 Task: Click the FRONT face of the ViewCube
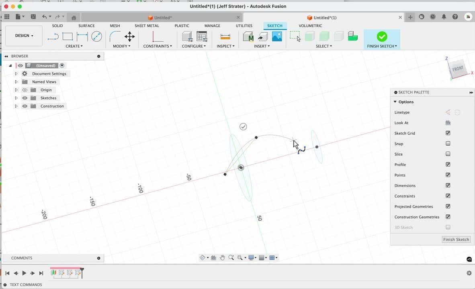pos(458,69)
